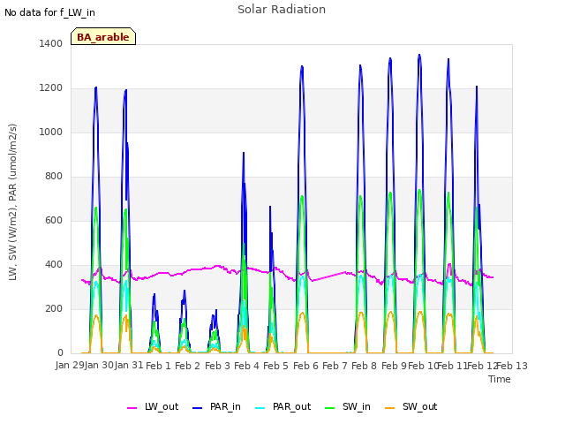Click the 1000 y-axis tick label
This screenshot has width=565, height=424.
tap(51, 132)
